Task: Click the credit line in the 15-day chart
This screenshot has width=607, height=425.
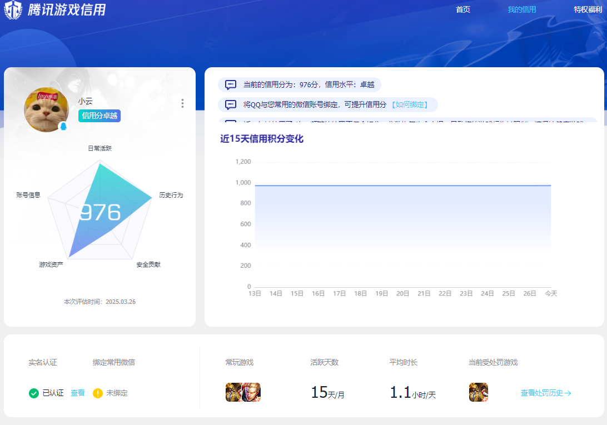Action: (402, 186)
